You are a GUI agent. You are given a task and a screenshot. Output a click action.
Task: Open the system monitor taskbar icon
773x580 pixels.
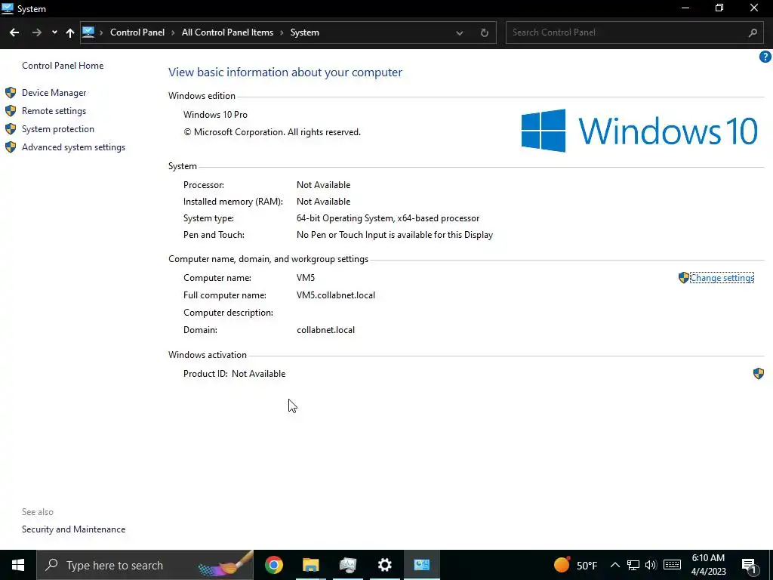(347, 565)
